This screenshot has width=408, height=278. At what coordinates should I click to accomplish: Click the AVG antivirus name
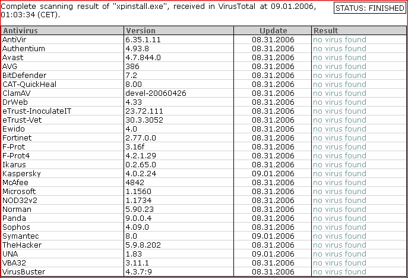coord(10,66)
